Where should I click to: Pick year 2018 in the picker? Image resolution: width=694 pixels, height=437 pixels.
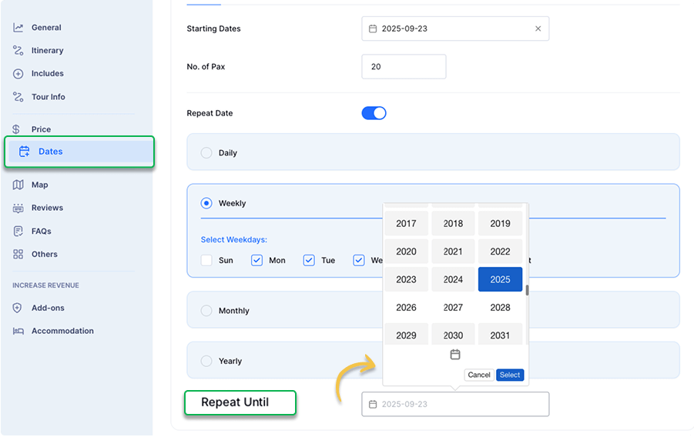[453, 224]
